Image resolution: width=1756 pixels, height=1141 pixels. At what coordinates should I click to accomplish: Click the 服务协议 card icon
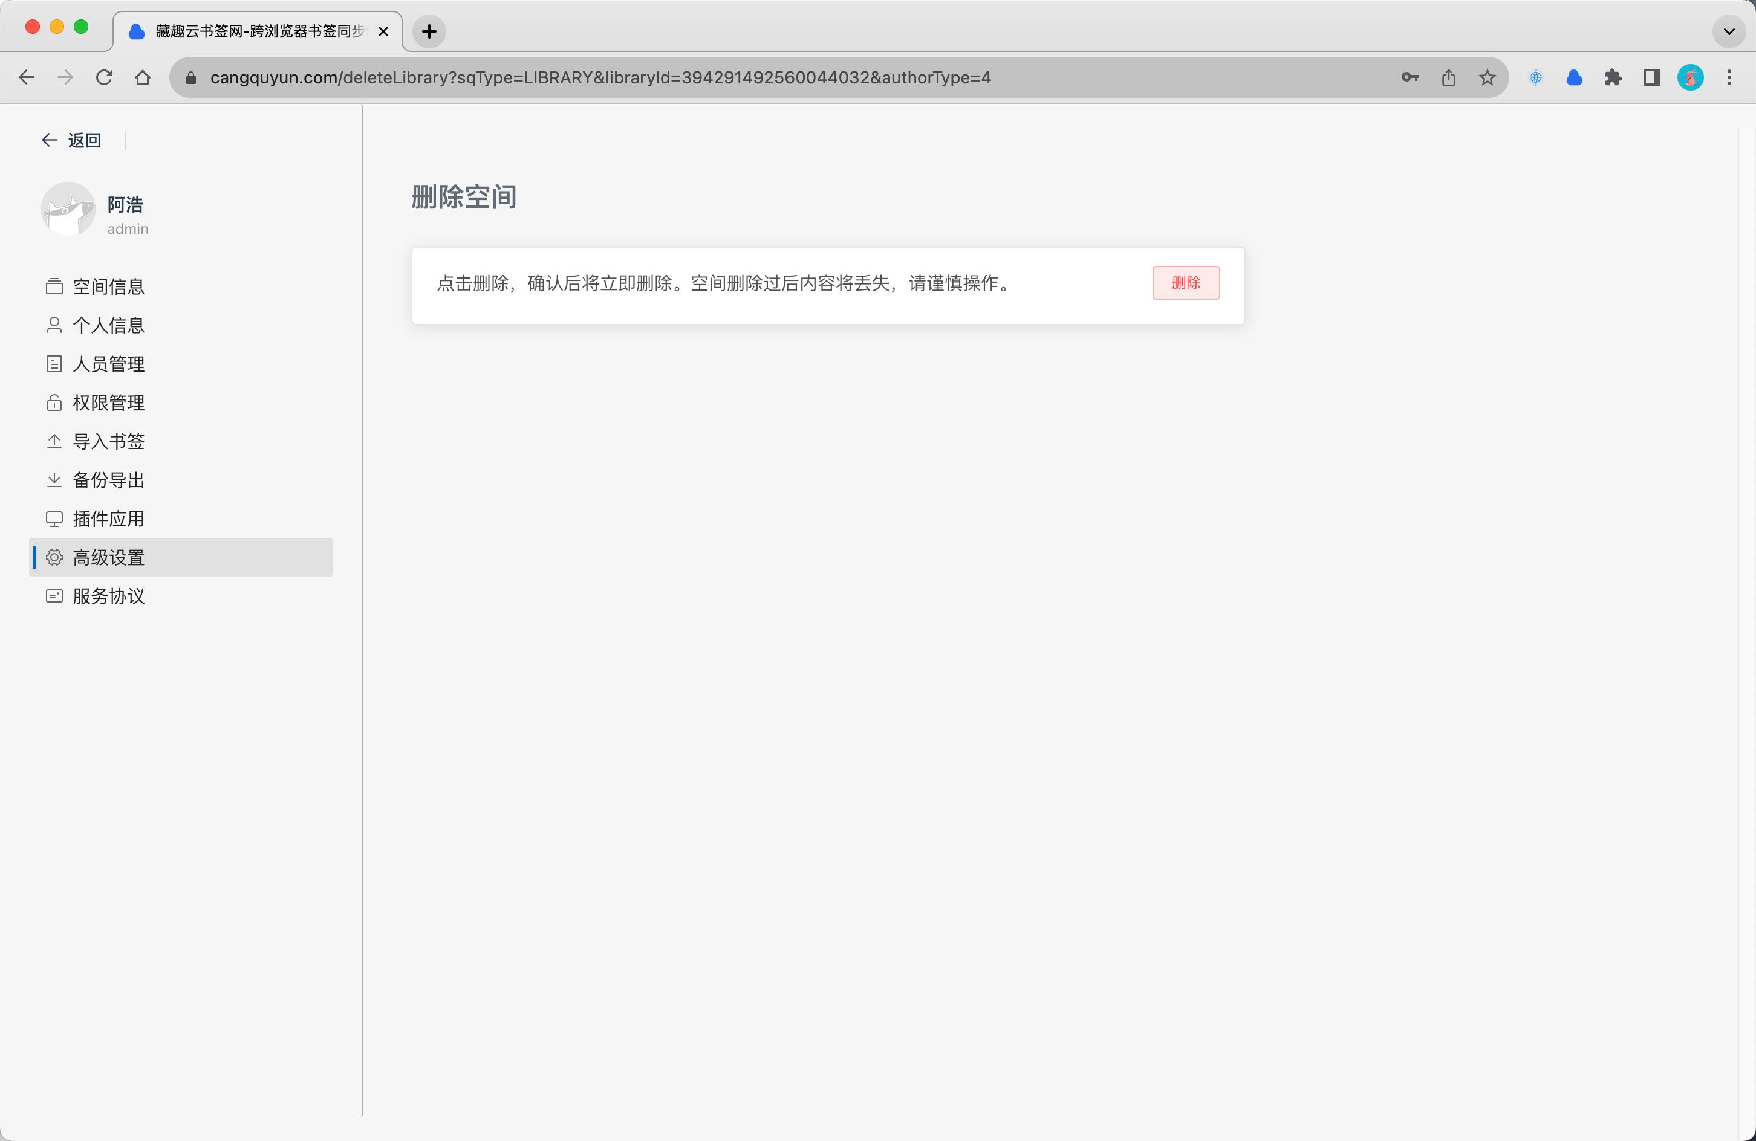click(54, 596)
